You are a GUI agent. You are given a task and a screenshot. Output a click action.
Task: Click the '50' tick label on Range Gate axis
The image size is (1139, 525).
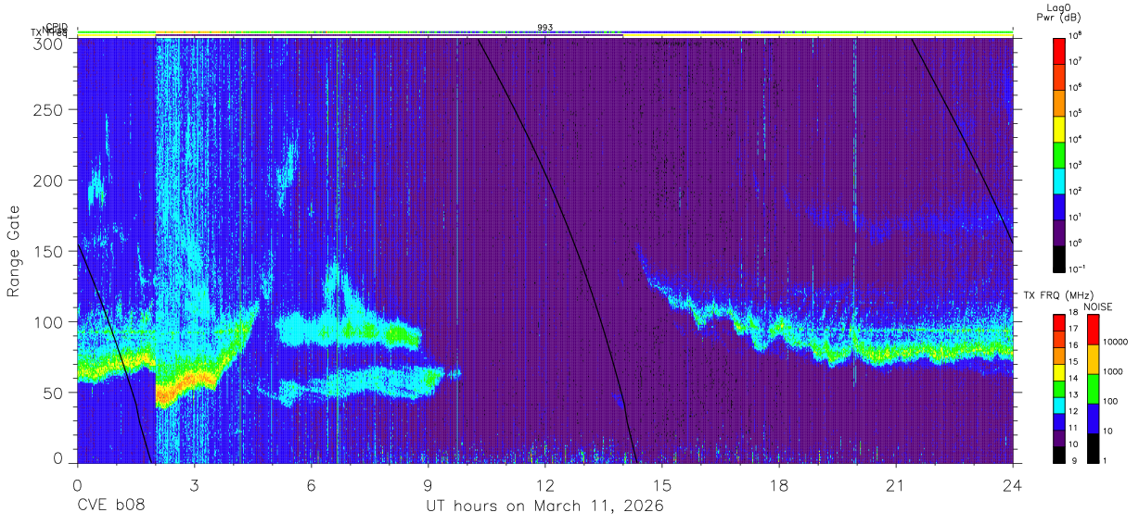(x=52, y=393)
